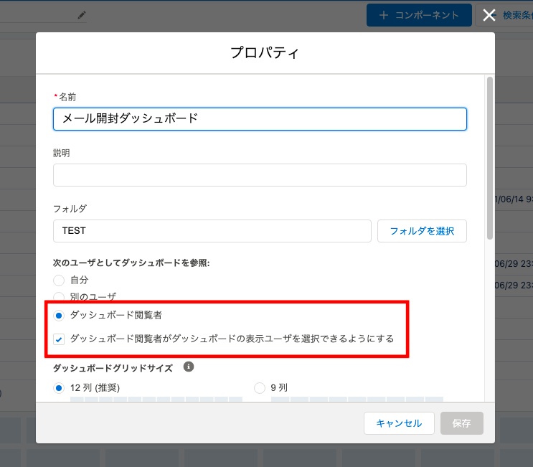
Task: Click the キャンセル button
Action: 399,423
